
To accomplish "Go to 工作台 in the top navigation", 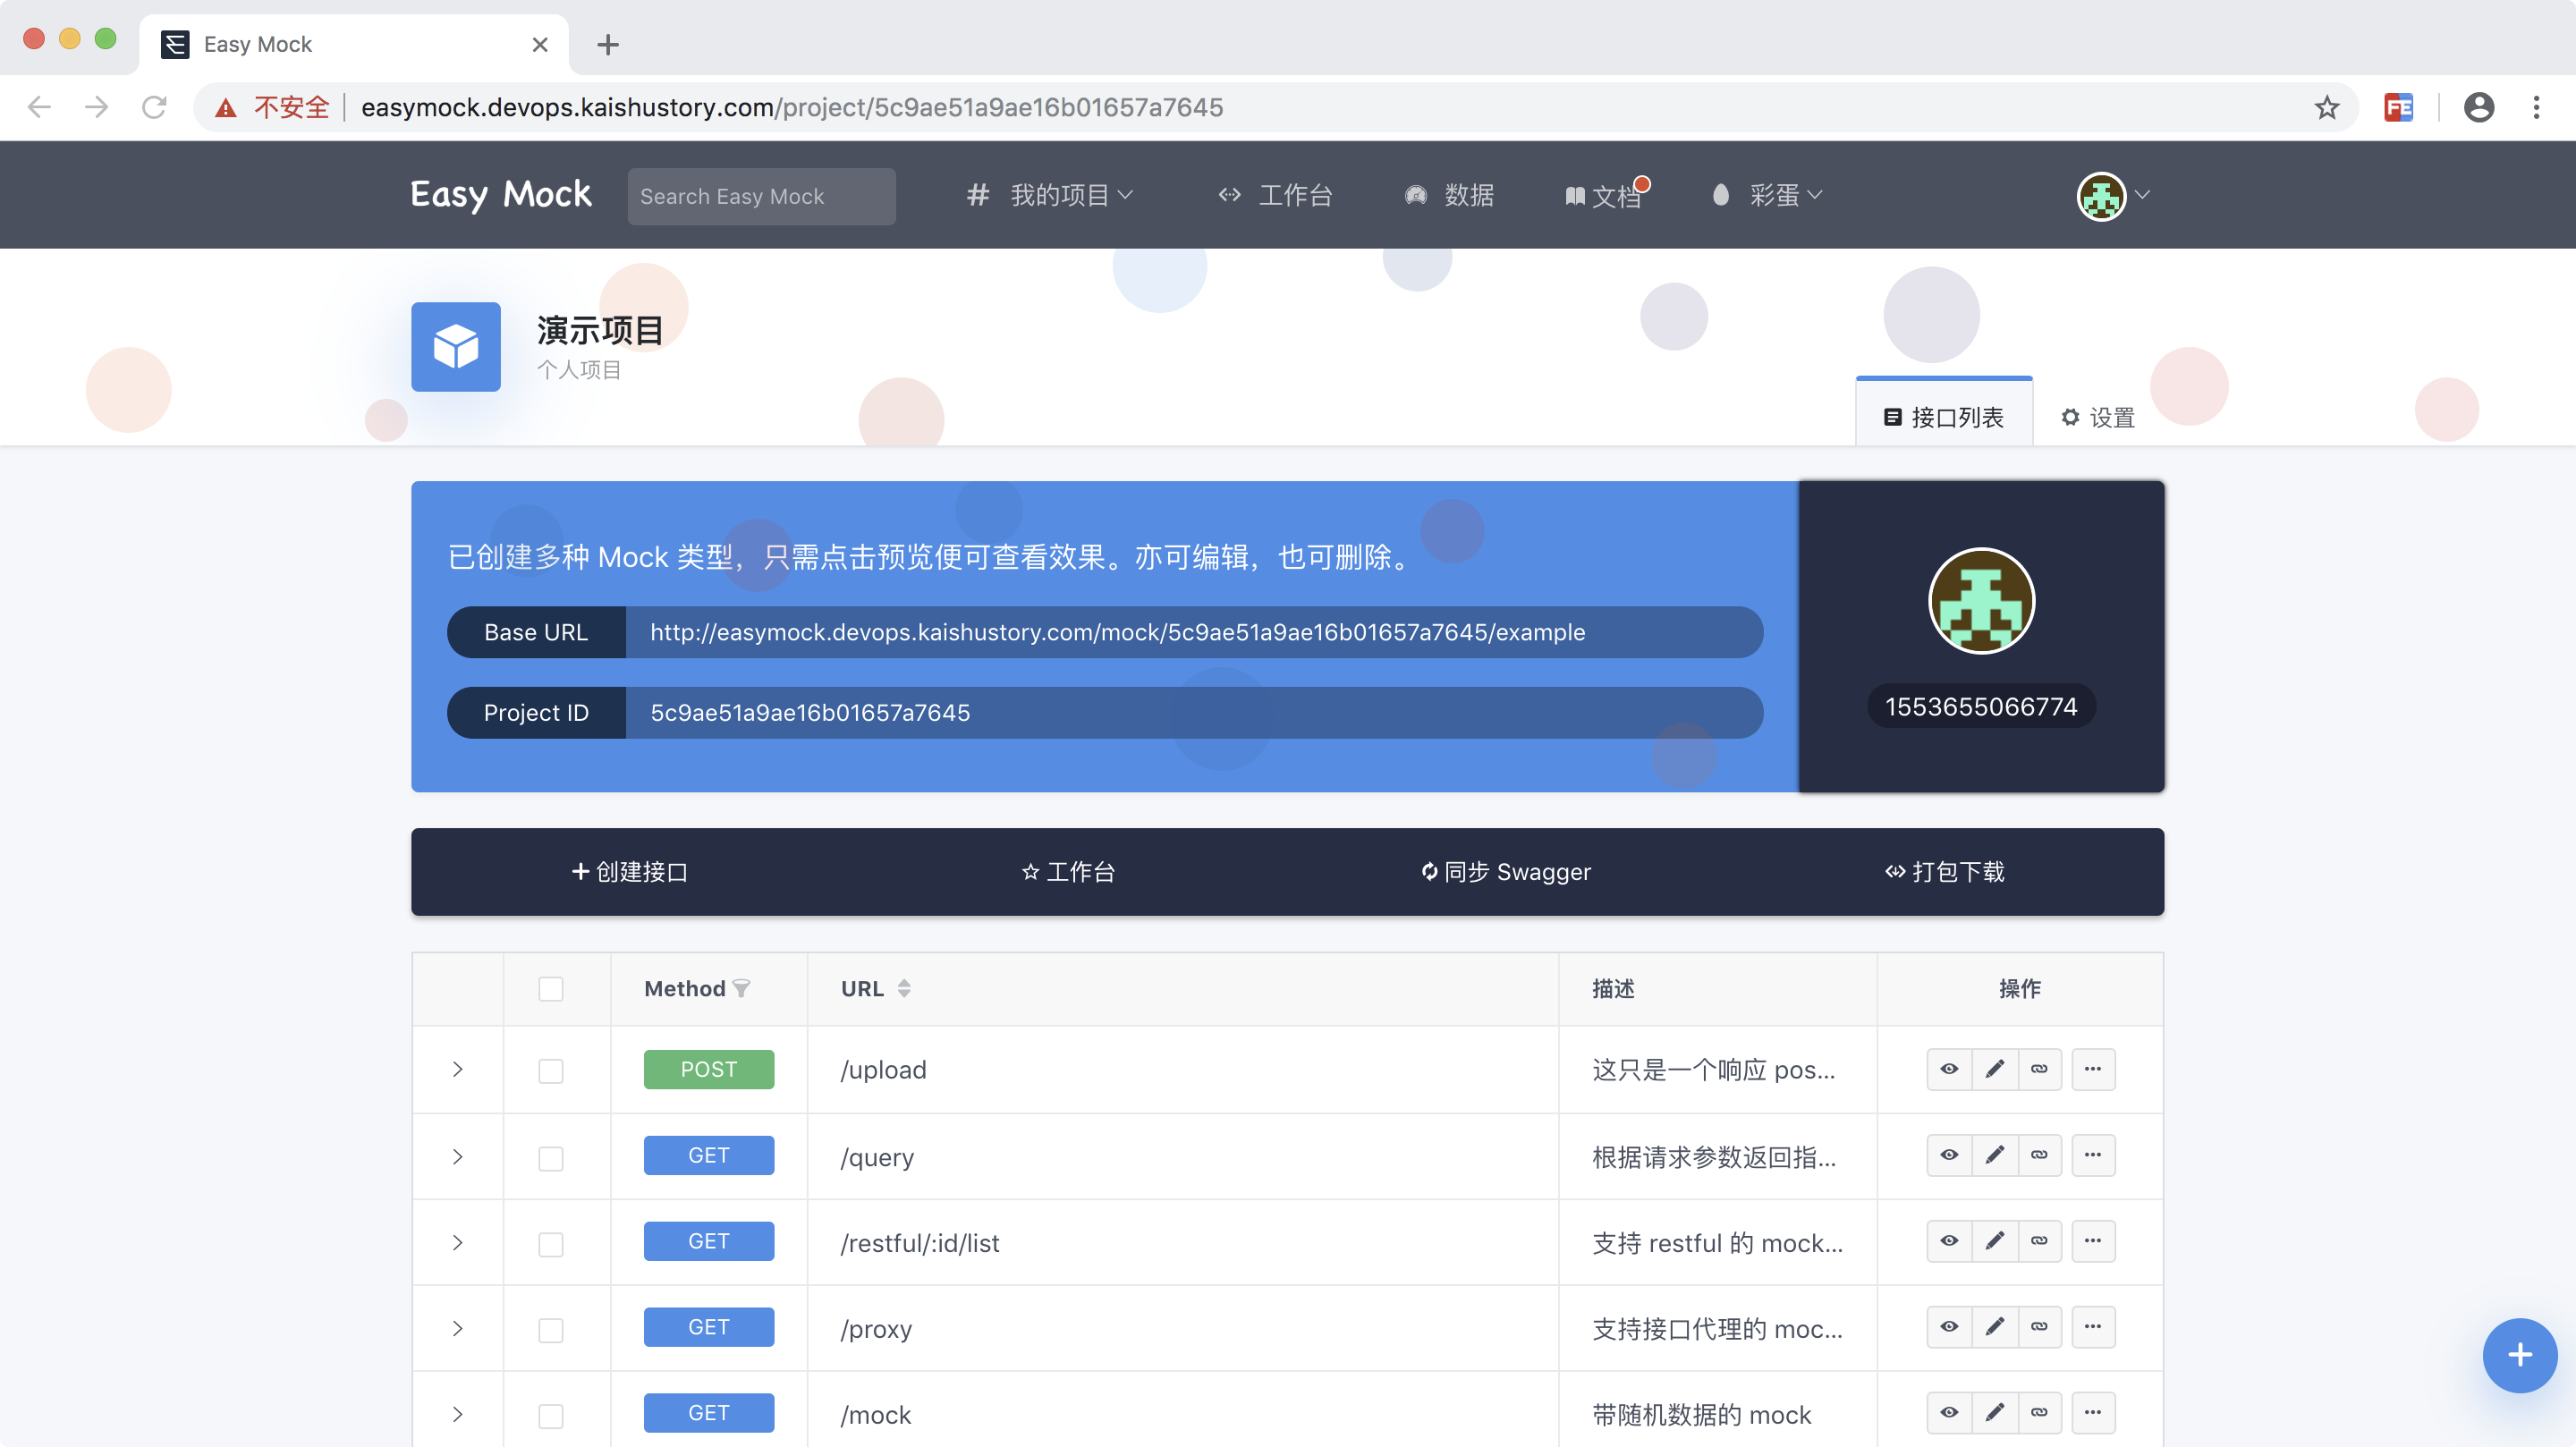I will click(x=1275, y=195).
